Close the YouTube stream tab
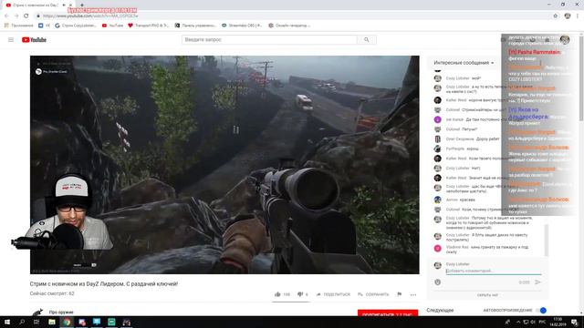The height and width of the screenshot is (328, 584). pos(71,5)
